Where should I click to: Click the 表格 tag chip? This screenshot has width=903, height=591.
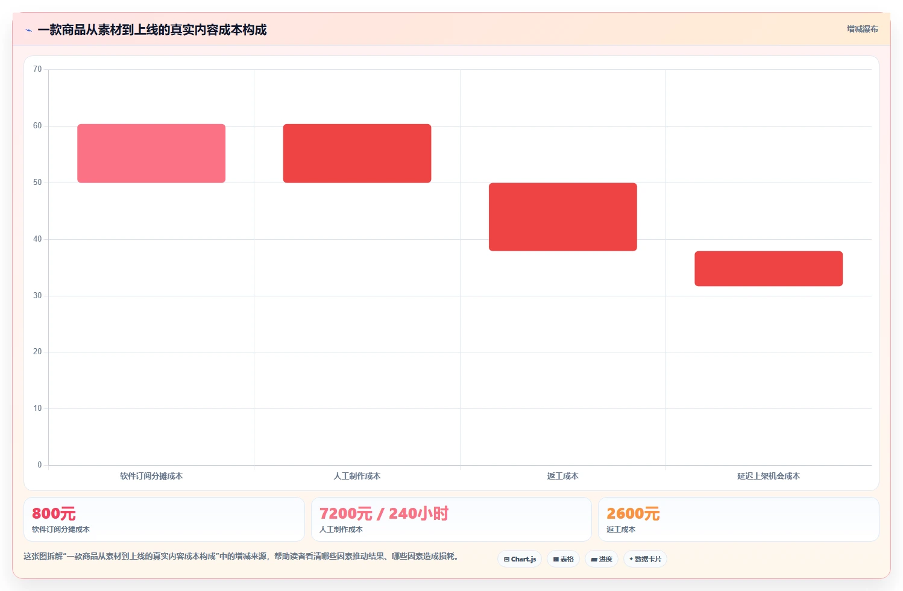(563, 559)
